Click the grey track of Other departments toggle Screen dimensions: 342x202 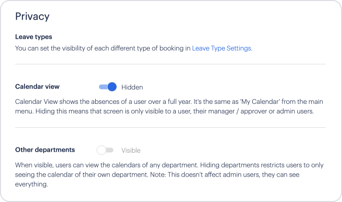[110, 150]
